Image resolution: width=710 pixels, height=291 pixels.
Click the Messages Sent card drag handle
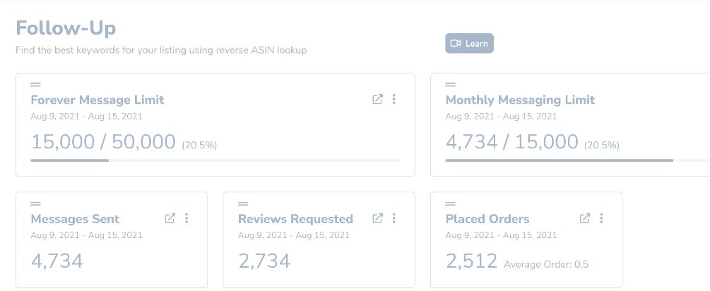(x=35, y=203)
